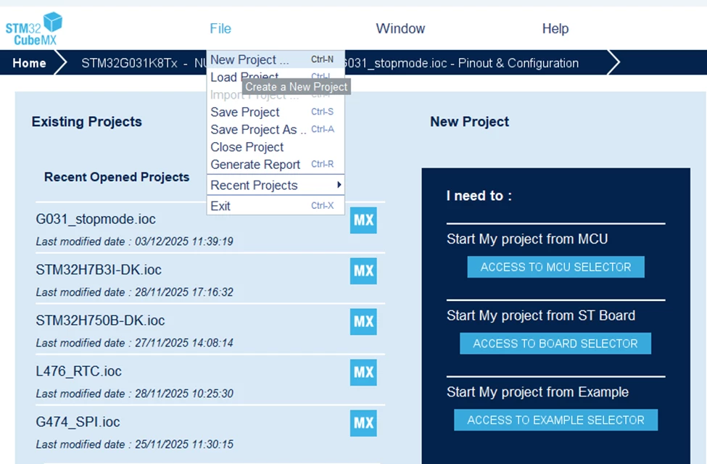The height and width of the screenshot is (464, 707).
Task: Click Start My project from ST Board text
Action: point(541,315)
